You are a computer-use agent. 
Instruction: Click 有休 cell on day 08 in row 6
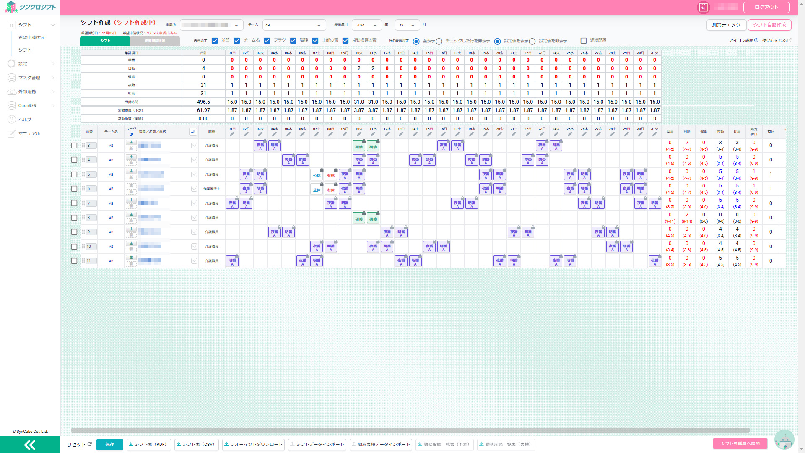click(x=331, y=189)
